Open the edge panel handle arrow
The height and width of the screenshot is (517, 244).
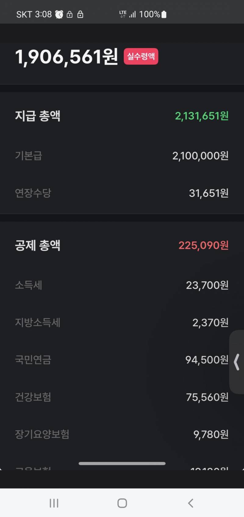coord(237,362)
